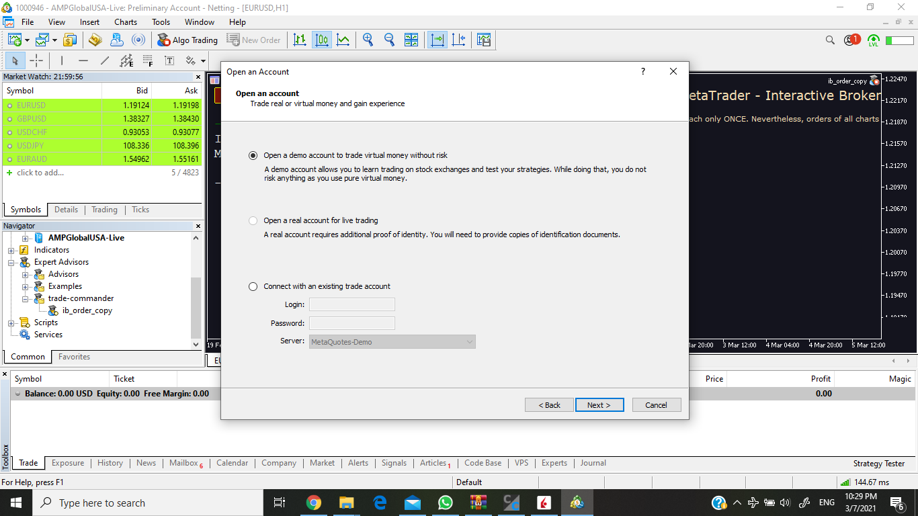Viewport: 918px width, 516px height.
Task: Collapse the trade-commander folder node
Action: click(26, 298)
